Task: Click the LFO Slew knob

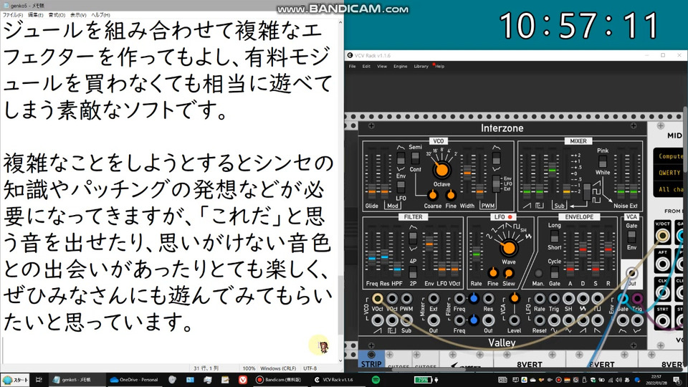Action: click(509, 273)
